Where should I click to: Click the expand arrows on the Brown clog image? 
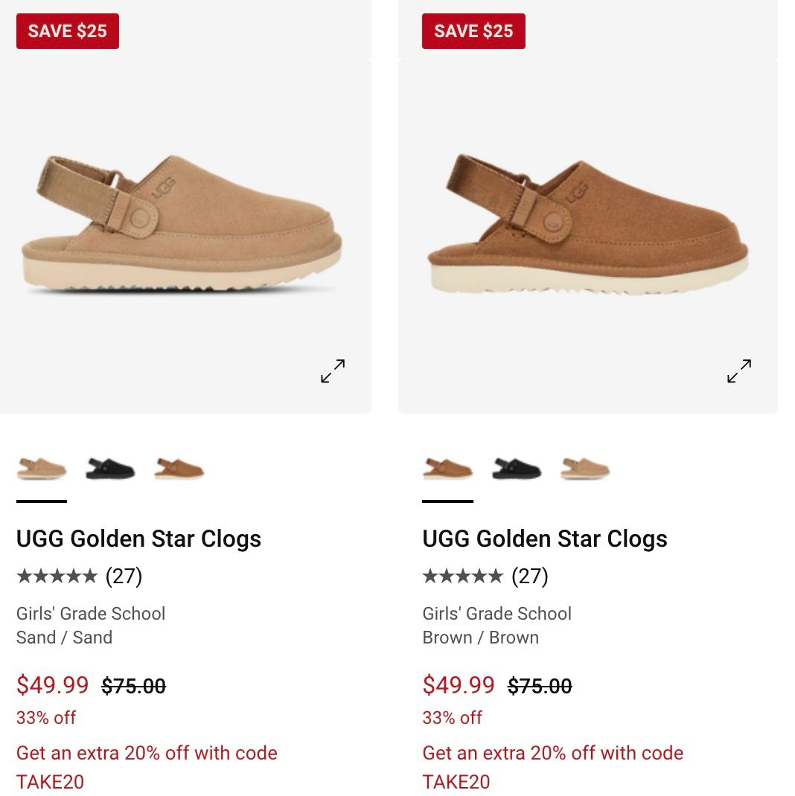tap(738, 371)
